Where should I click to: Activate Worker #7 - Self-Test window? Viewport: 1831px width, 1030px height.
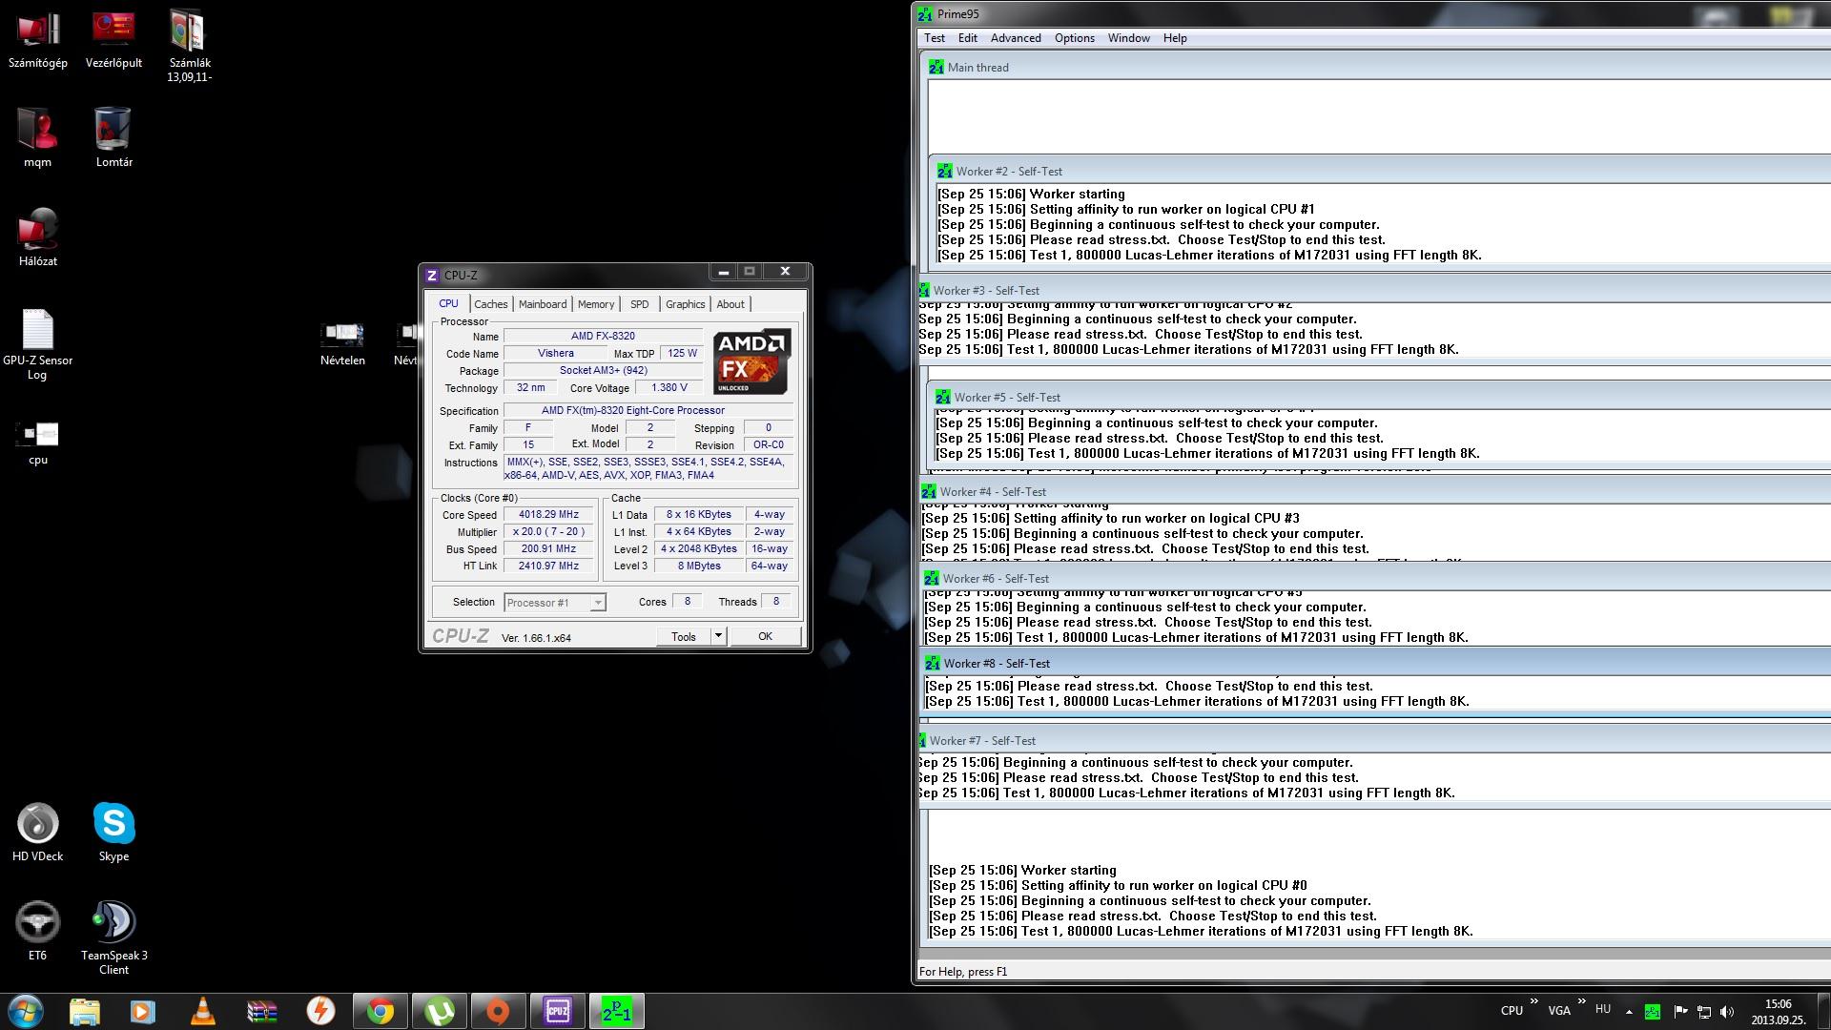1374,740
